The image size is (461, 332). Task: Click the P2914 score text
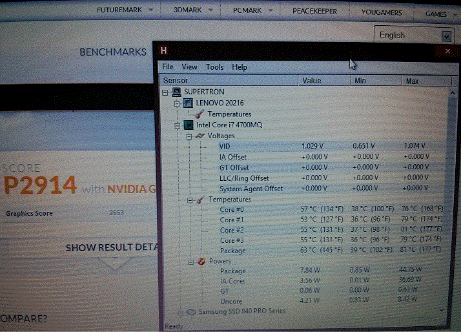40,185
